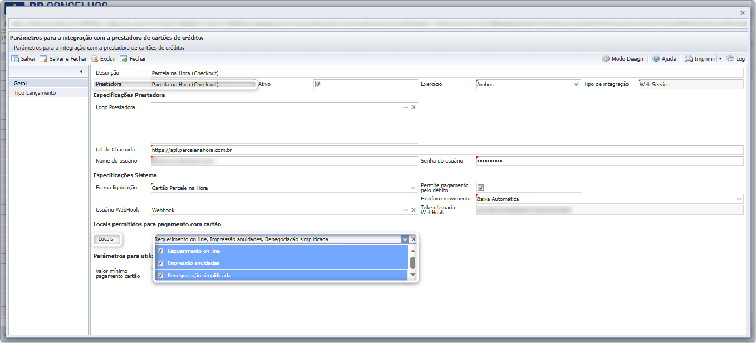Click 'Locais permitidos para pagamento com cartão' heading
The image size is (756, 343).
point(158,224)
